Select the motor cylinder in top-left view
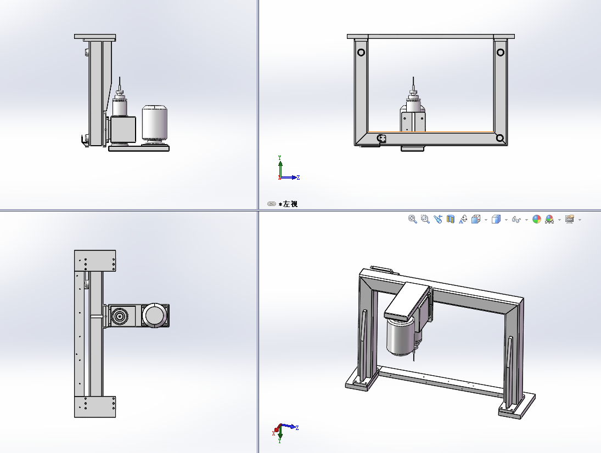The width and height of the screenshot is (601, 453). [154, 124]
